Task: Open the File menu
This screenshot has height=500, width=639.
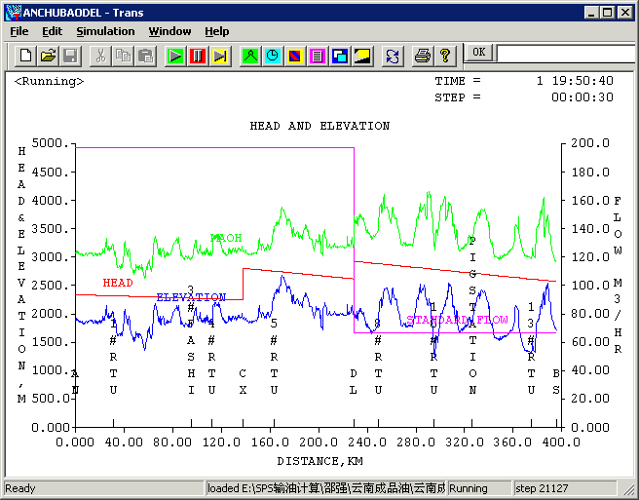Action: (x=19, y=31)
